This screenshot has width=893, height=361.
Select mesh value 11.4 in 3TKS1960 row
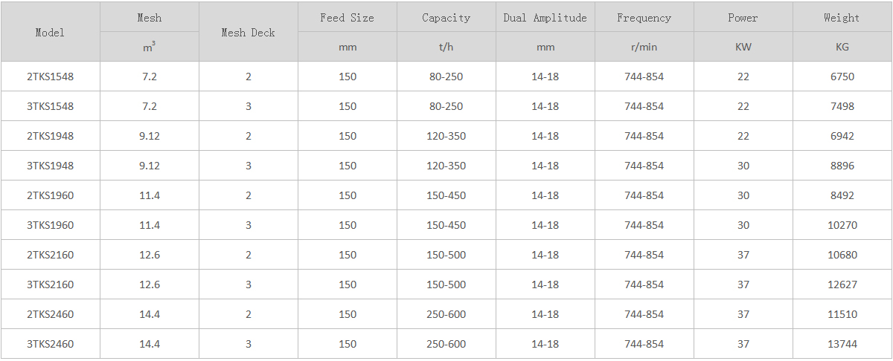[x=149, y=225]
